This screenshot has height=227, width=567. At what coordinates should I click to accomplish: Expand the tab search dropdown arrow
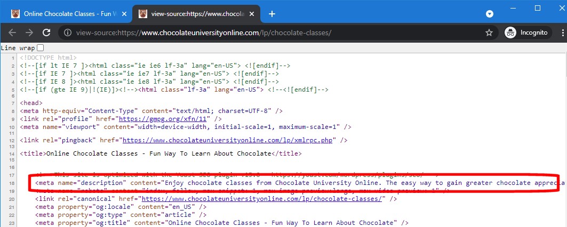489,14
